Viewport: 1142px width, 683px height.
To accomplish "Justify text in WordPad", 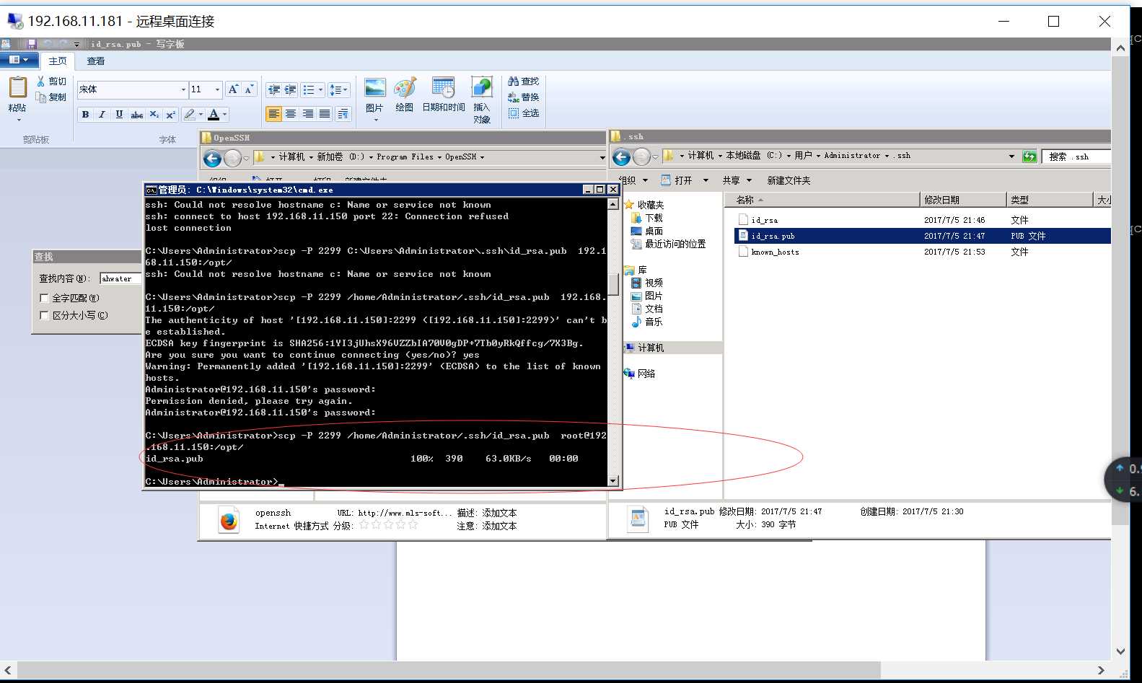I will (325, 114).
